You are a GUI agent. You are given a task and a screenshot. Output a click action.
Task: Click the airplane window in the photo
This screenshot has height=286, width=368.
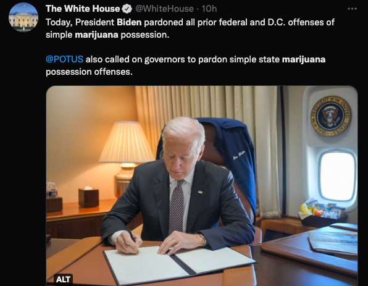(x=337, y=176)
